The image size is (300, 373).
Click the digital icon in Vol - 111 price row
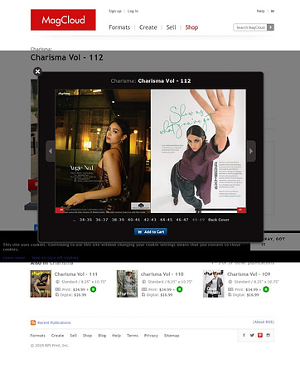coord(57,295)
